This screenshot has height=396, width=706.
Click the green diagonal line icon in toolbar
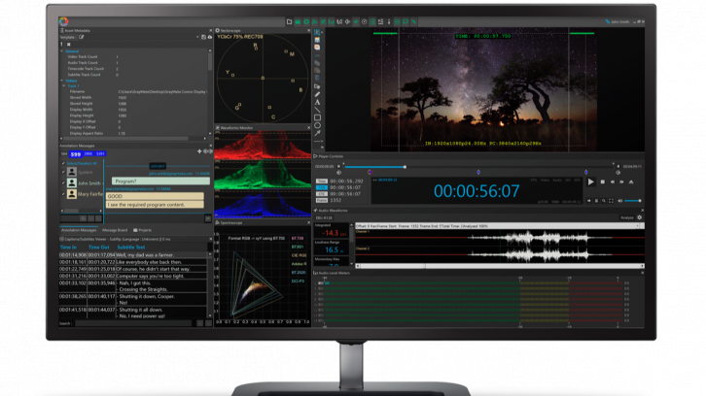[414, 21]
